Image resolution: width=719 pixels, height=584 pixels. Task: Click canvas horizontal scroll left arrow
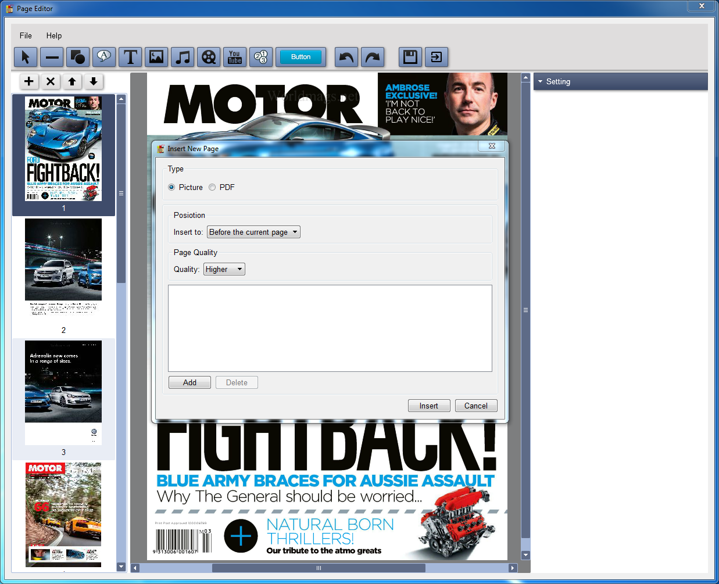tap(135, 568)
